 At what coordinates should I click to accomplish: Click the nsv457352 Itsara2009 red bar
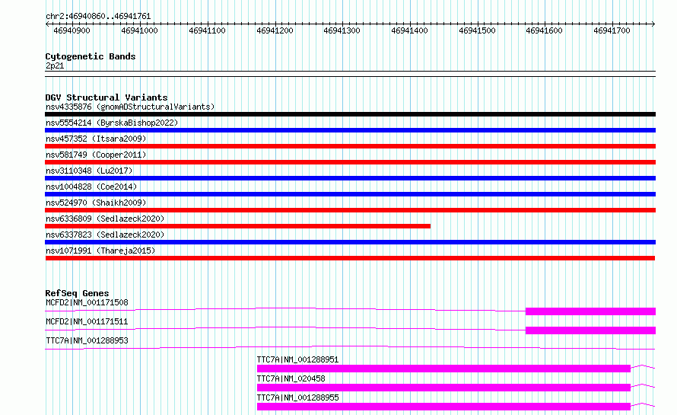[350, 146]
